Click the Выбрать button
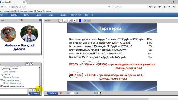 [x=53, y=93]
